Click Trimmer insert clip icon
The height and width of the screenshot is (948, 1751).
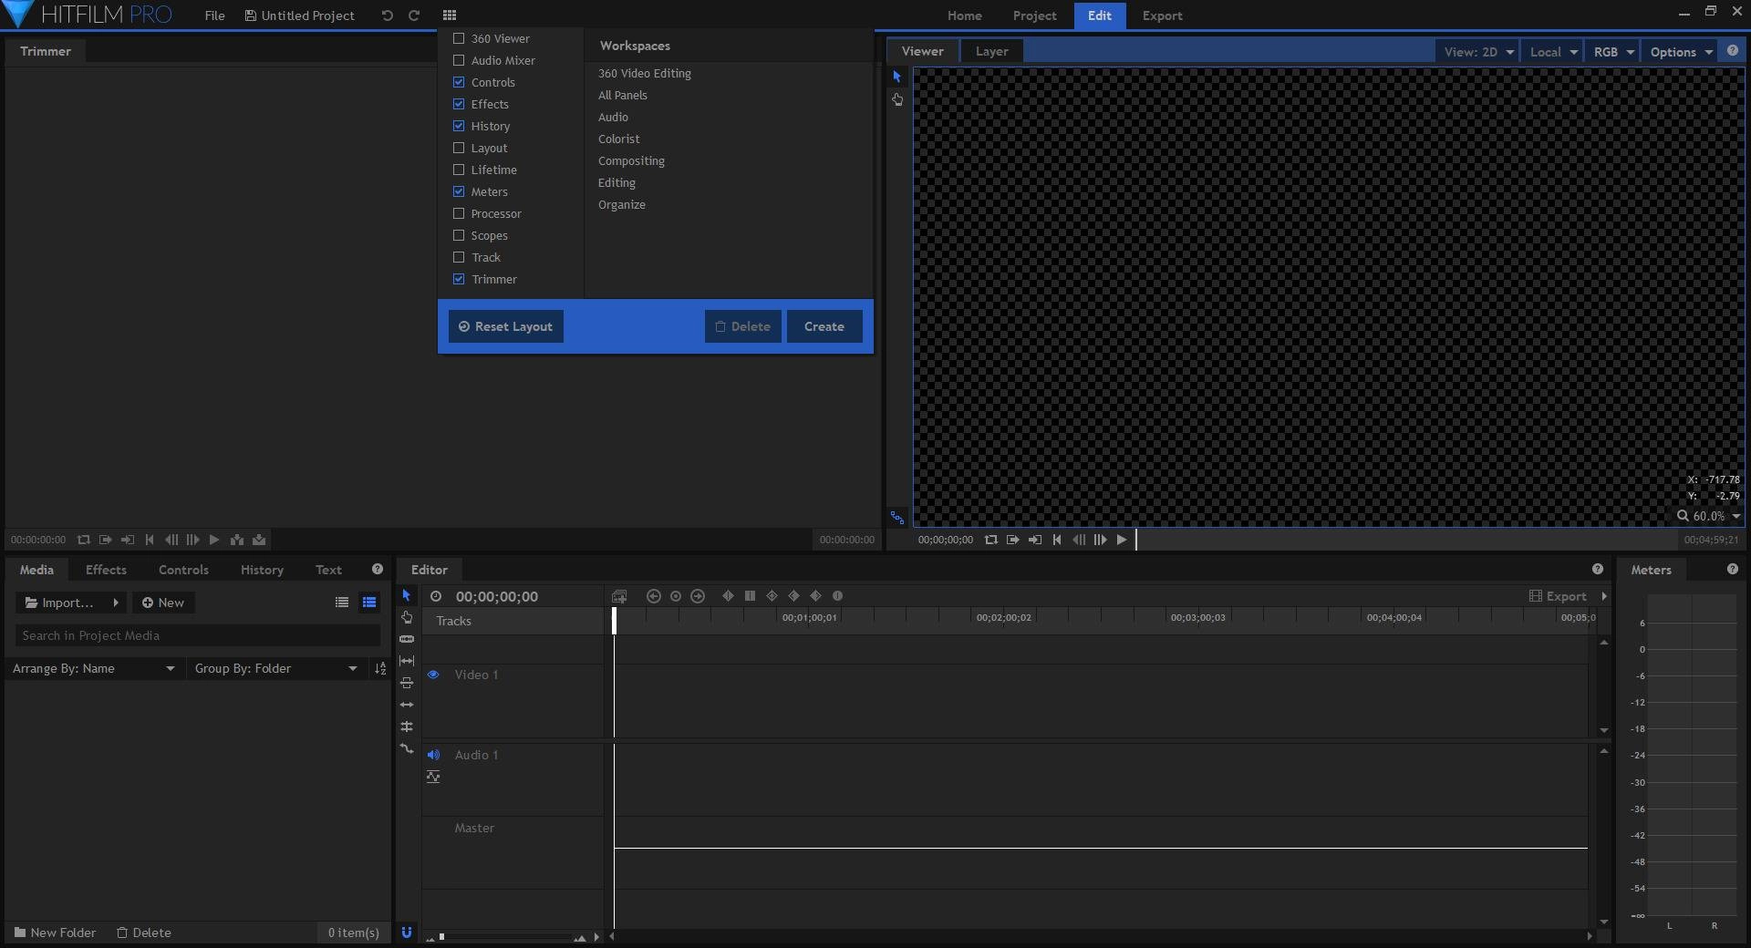tap(237, 540)
